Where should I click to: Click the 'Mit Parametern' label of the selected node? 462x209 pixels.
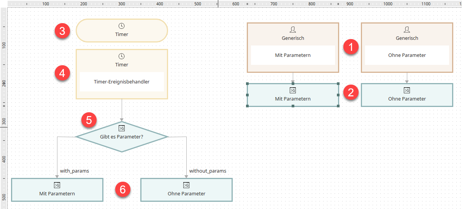coord(293,99)
